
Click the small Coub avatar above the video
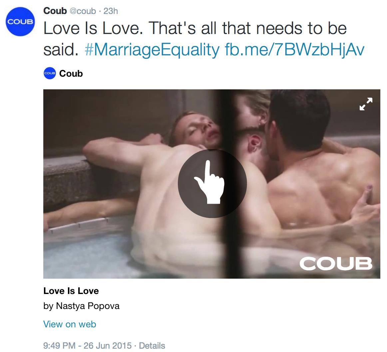(50, 73)
